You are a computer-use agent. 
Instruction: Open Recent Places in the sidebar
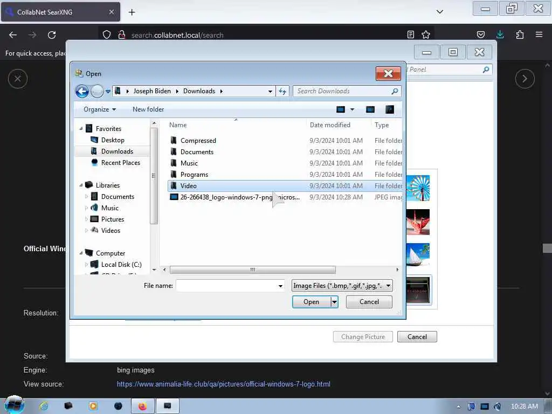tap(120, 163)
